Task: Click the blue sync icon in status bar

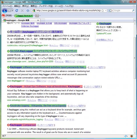Action: click(x=126, y=136)
